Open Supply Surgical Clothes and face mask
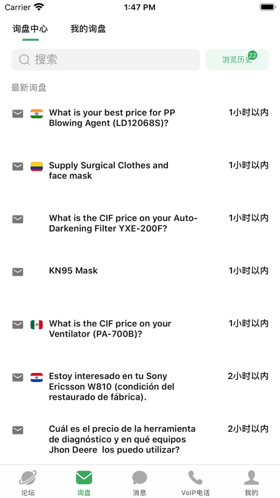This screenshot has height=498, width=280. [140, 171]
